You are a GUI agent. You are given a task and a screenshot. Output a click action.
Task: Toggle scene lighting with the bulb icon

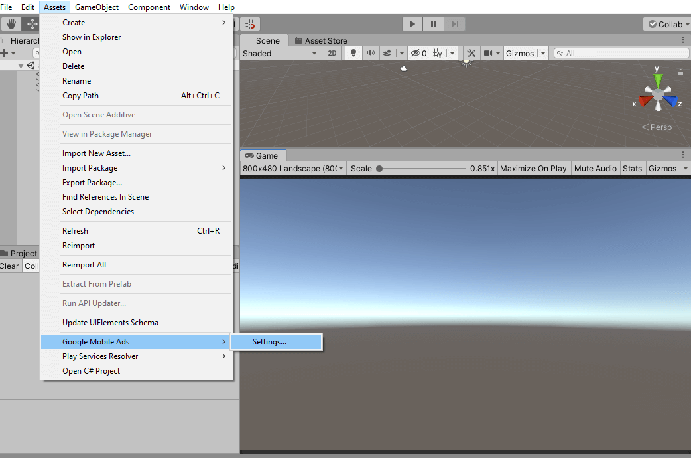pos(353,53)
